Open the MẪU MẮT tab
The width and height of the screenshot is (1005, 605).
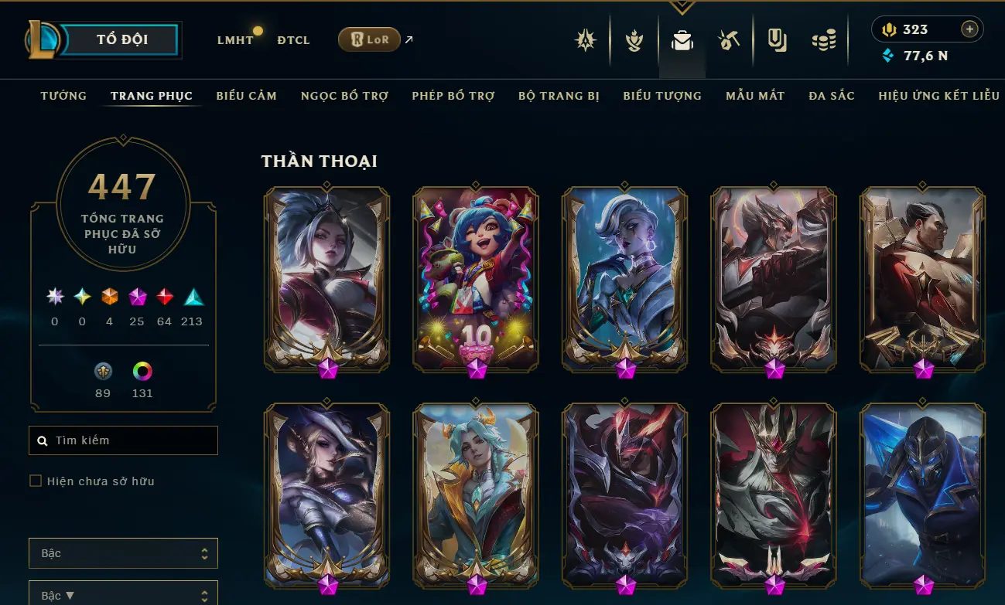(755, 96)
